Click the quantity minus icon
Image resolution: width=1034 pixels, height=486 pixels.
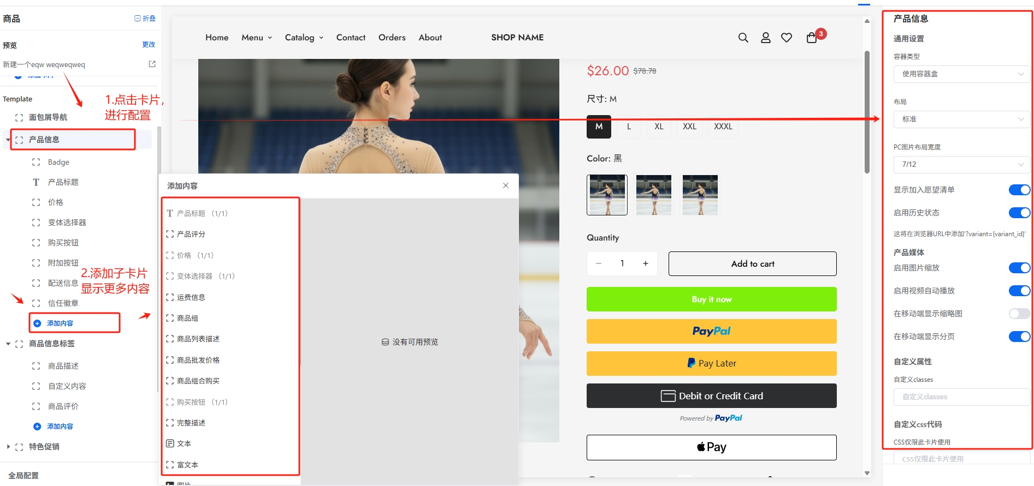click(599, 263)
